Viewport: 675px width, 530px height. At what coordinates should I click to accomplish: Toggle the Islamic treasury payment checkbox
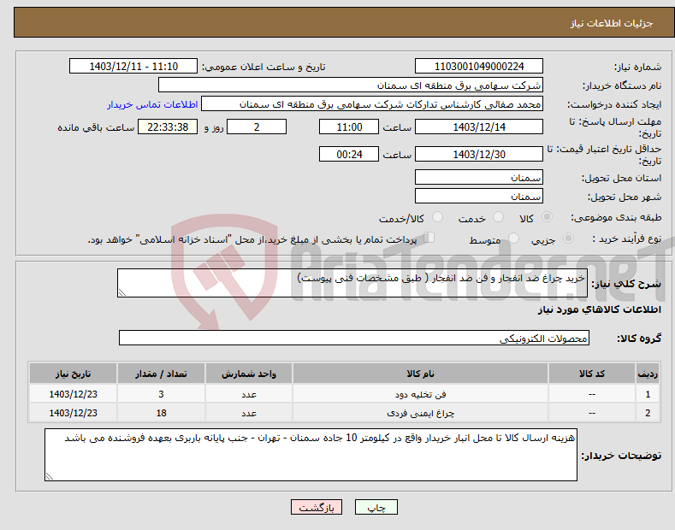[429, 237]
